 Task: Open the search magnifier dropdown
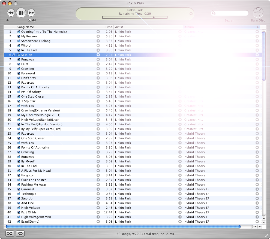point(214,13)
